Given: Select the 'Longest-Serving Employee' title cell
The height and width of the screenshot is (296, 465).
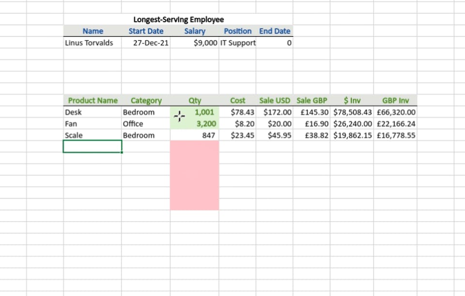Looking at the screenshot, I should point(178,19).
